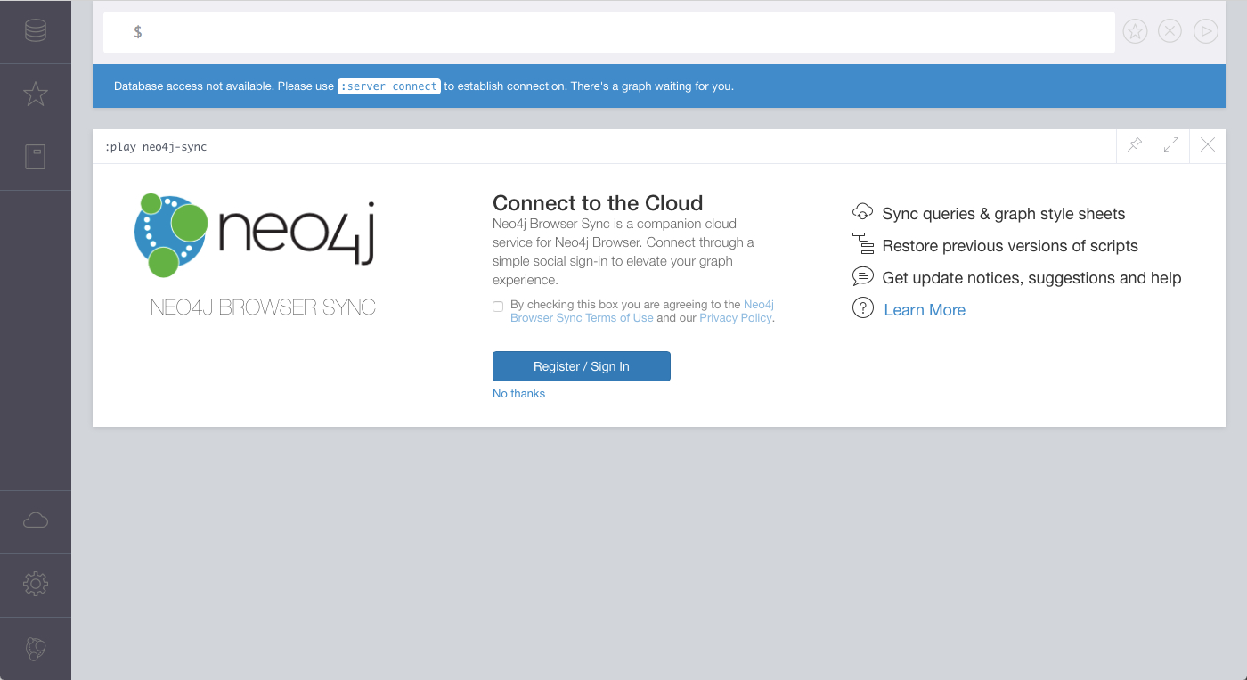This screenshot has height=680, width=1247.
Task: Expand the neo4j-sync frame to fullscreen
Action: pyautogui.click(x=1171, y=145)
